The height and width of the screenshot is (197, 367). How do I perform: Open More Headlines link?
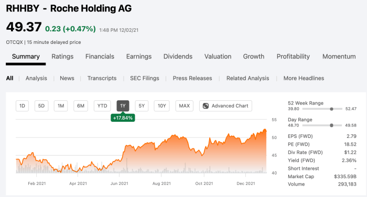click(x=304, y=78)
